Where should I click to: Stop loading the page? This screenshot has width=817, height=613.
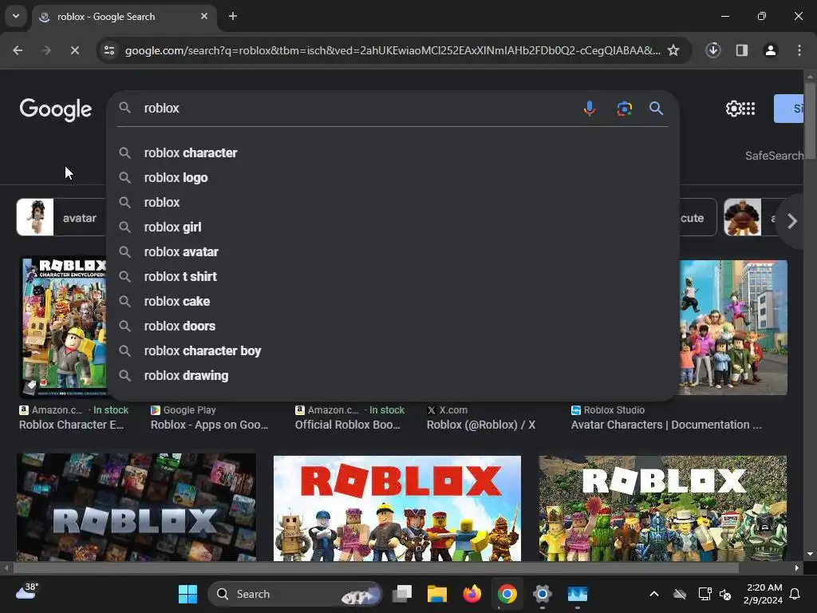tap(74, 50)
